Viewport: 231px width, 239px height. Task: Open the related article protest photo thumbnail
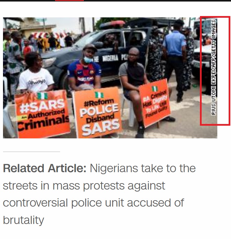[110, 78]
